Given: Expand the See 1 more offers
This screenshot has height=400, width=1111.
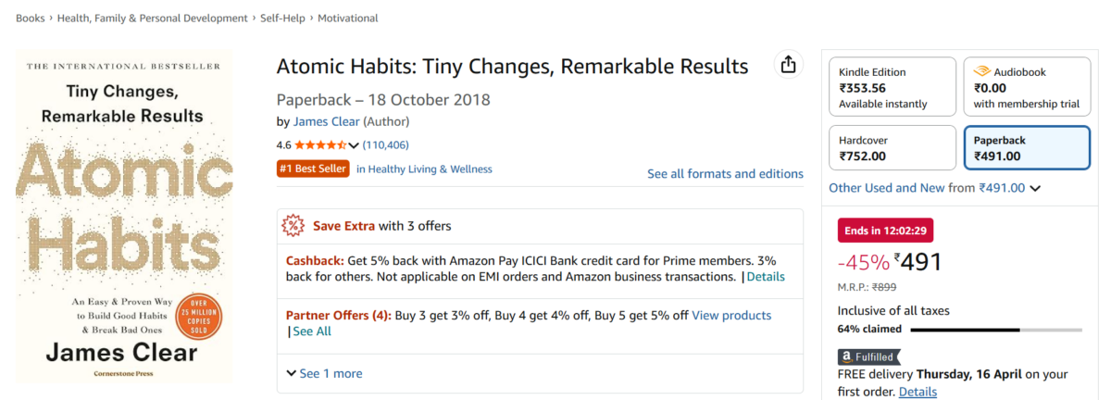Looking at the screenshot, I should point(325,373).
